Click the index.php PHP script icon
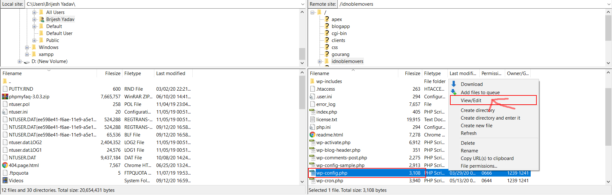 click(313, 112)
